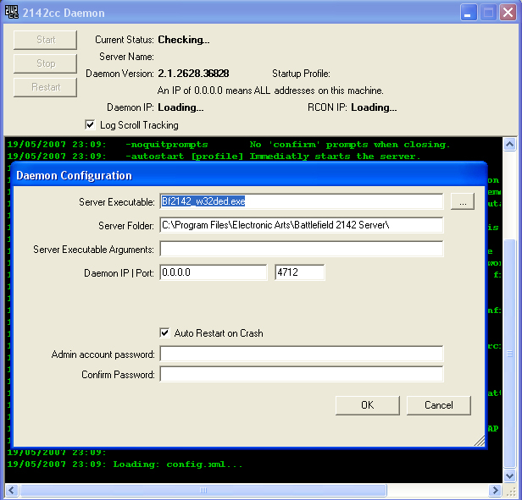Viewport: 522px width, 500px height.
Task: Close the 2142cc Daemon window
Action: (508, 13)
